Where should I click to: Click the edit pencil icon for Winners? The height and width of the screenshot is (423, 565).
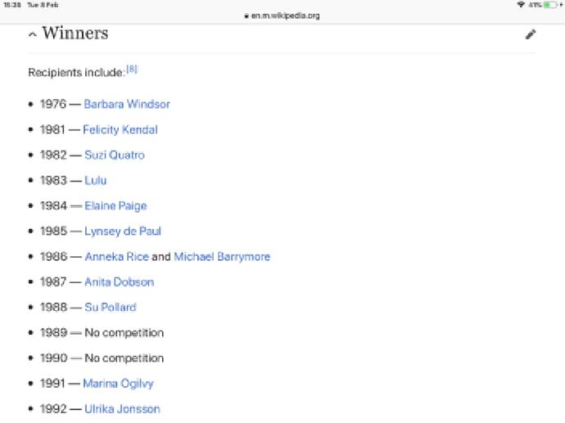(x=531, y=34)
